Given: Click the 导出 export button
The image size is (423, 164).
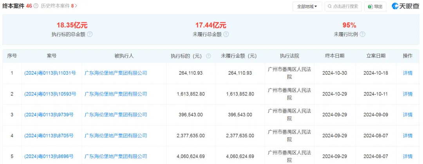Looking at the screenshot, I should (x=375, y=7).
